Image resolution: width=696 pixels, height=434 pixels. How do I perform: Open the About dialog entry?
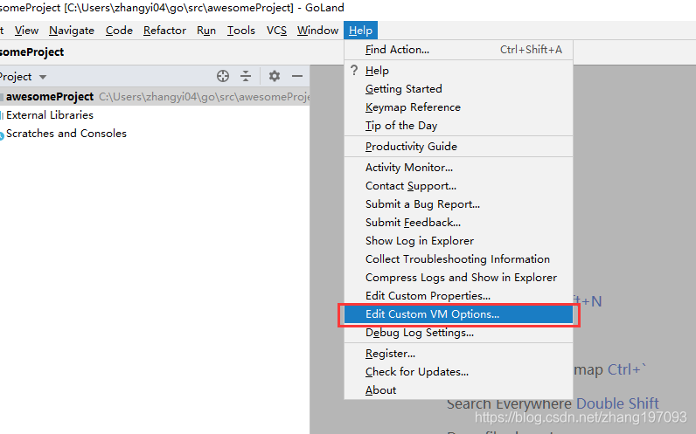458,390
